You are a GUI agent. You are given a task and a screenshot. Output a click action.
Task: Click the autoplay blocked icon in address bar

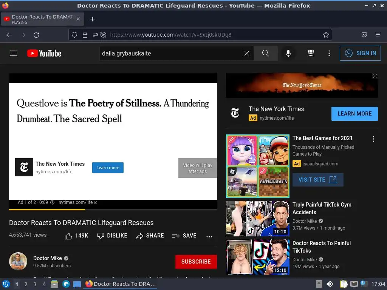pyautogui.click(x=103, y=35)
